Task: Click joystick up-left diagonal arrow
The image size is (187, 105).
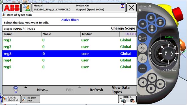Action: [x=162, y=47]
